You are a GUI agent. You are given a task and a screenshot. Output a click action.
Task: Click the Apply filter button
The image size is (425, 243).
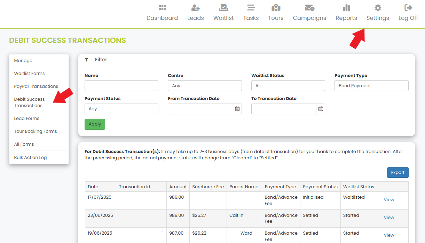point(95,124)
